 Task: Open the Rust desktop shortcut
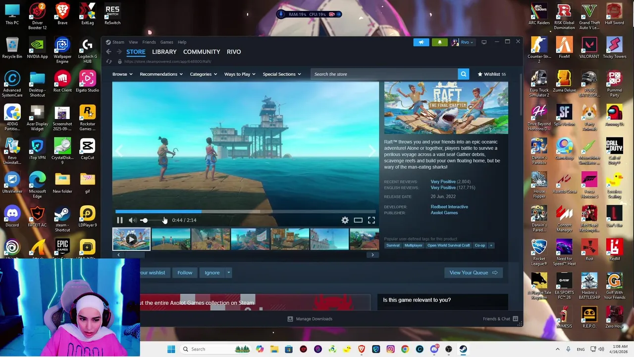[589, 249]
